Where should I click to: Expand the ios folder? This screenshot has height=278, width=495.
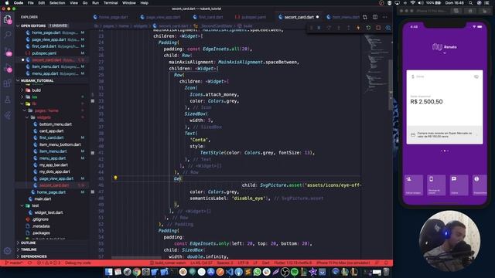[x=34, y=97]
